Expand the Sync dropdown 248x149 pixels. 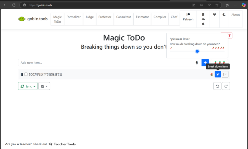click(x=28, y=86)
